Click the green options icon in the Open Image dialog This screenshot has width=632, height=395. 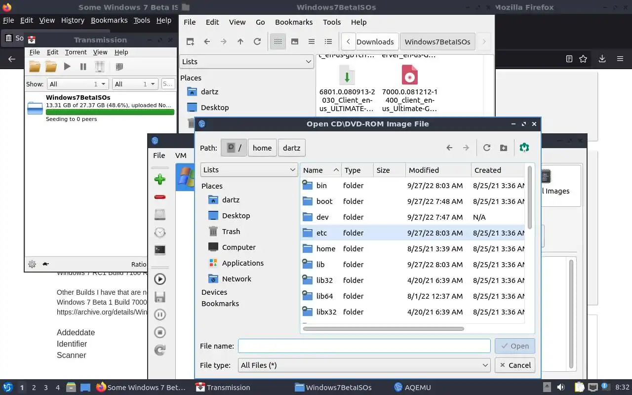[x=524, y=147]
